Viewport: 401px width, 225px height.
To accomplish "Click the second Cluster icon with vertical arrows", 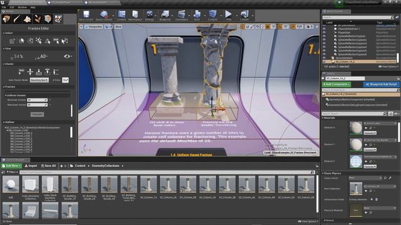I will [30, 72].
